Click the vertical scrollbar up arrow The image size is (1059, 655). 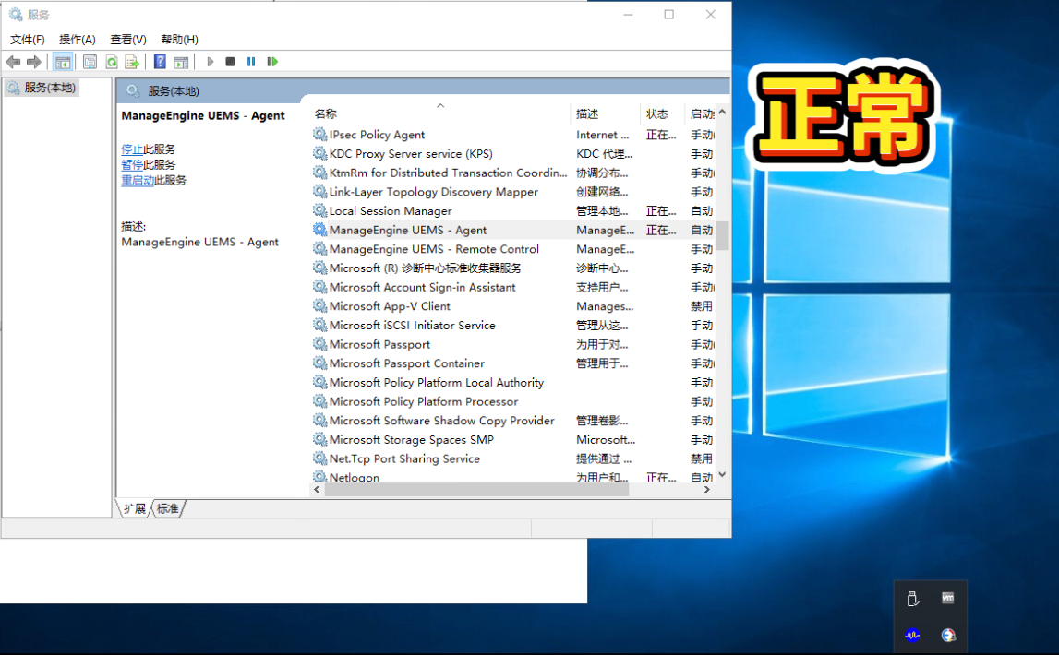coord(723,113)
